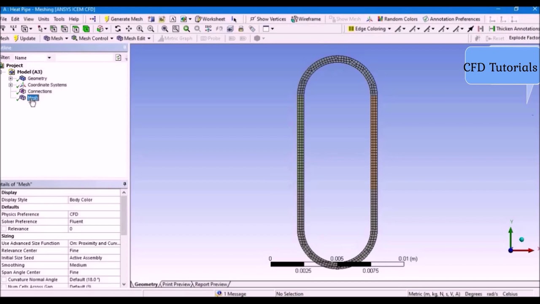540x304 pixels.
Task: Click the Rotate view icon
Action: 118,29
